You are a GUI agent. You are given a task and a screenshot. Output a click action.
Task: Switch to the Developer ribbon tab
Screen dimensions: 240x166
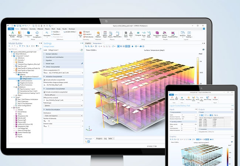coord(72,29)
